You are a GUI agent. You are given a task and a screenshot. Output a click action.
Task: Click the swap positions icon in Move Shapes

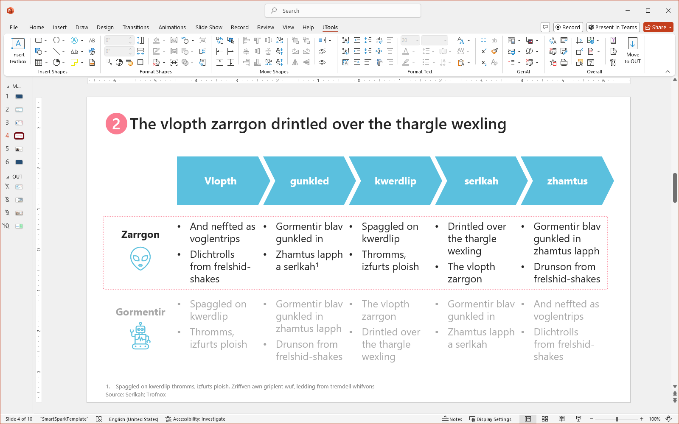pyautogui.click(x=219, y=40)
